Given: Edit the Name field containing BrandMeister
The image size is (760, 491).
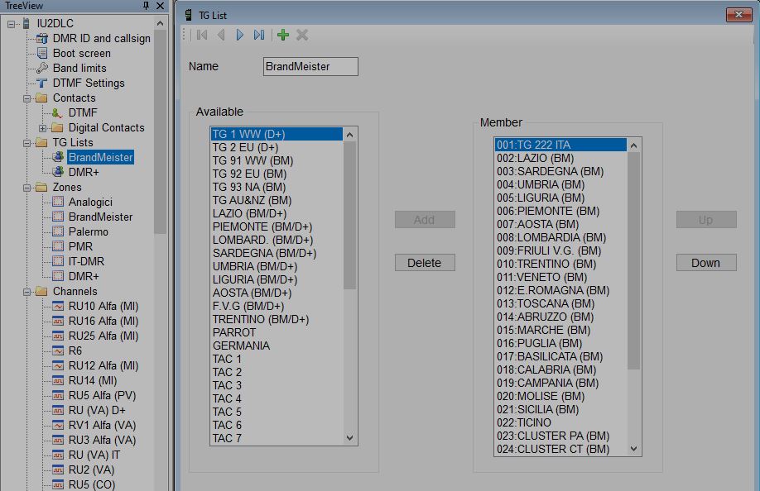Looking at the screenshot, I should pyautogui.click(x=310, y=66).
